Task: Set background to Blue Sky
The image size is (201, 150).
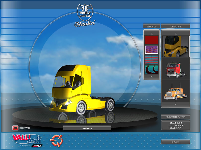Action: [x=176, y=123]
